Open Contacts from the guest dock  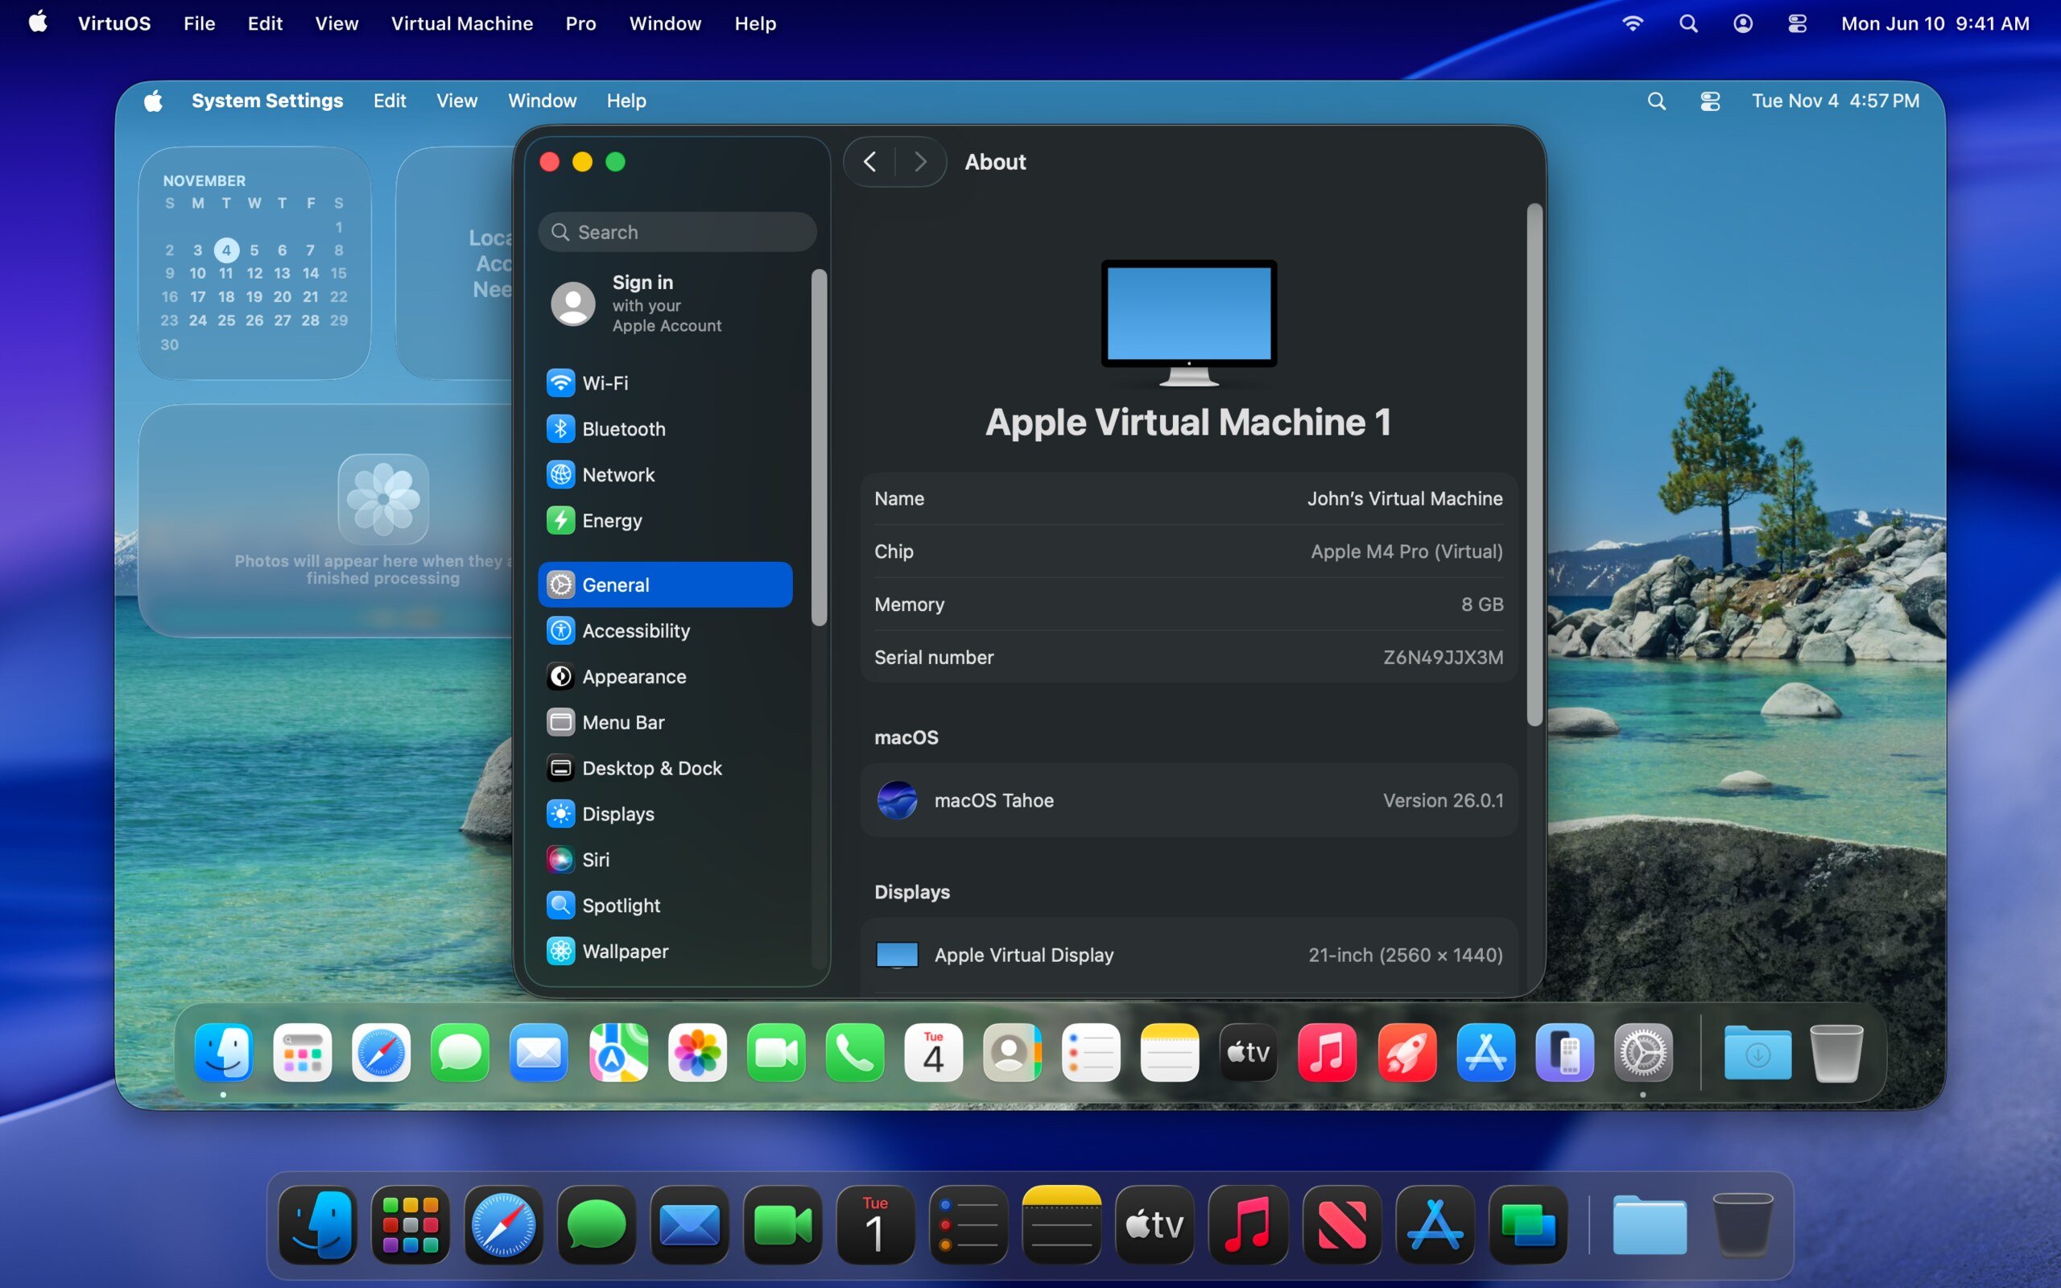click(x=1013, y=1053)
